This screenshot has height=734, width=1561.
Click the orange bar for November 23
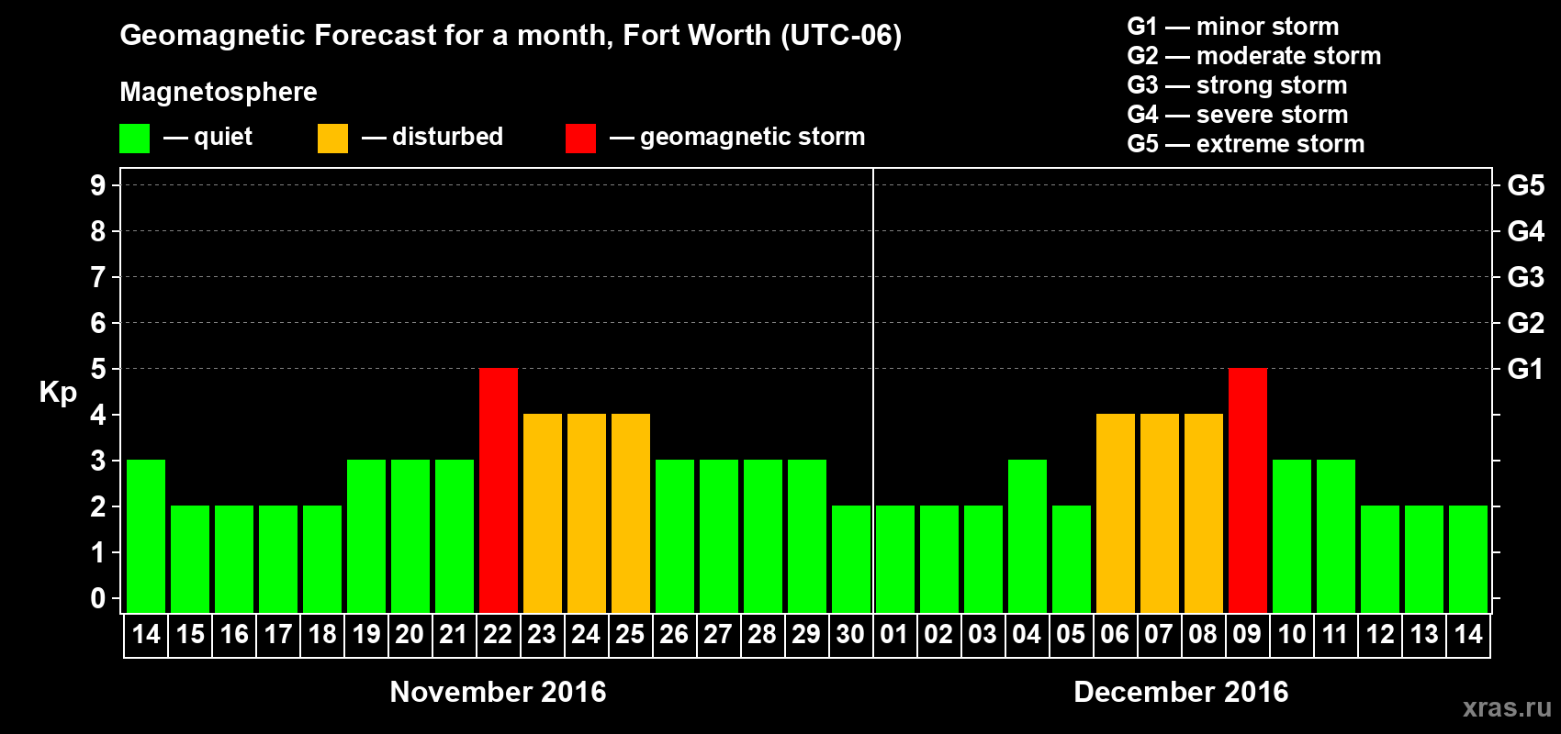coord(543,513)
